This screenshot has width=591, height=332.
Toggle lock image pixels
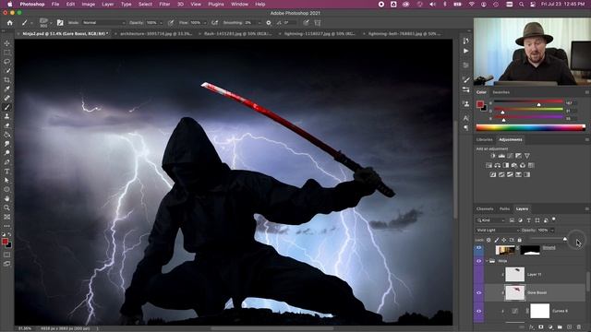(x=497, y=240)
